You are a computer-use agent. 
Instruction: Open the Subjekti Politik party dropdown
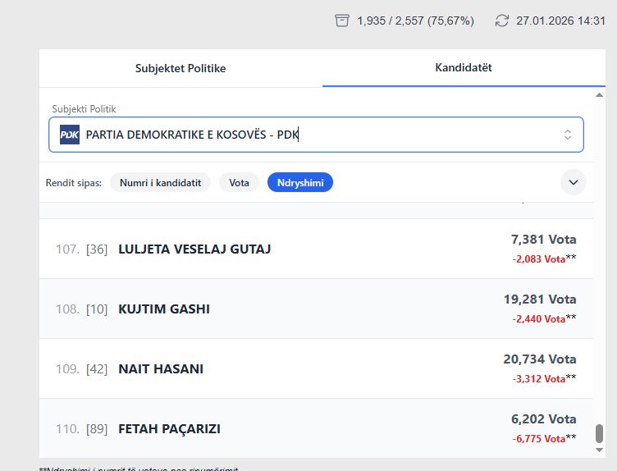click(316, 135)
